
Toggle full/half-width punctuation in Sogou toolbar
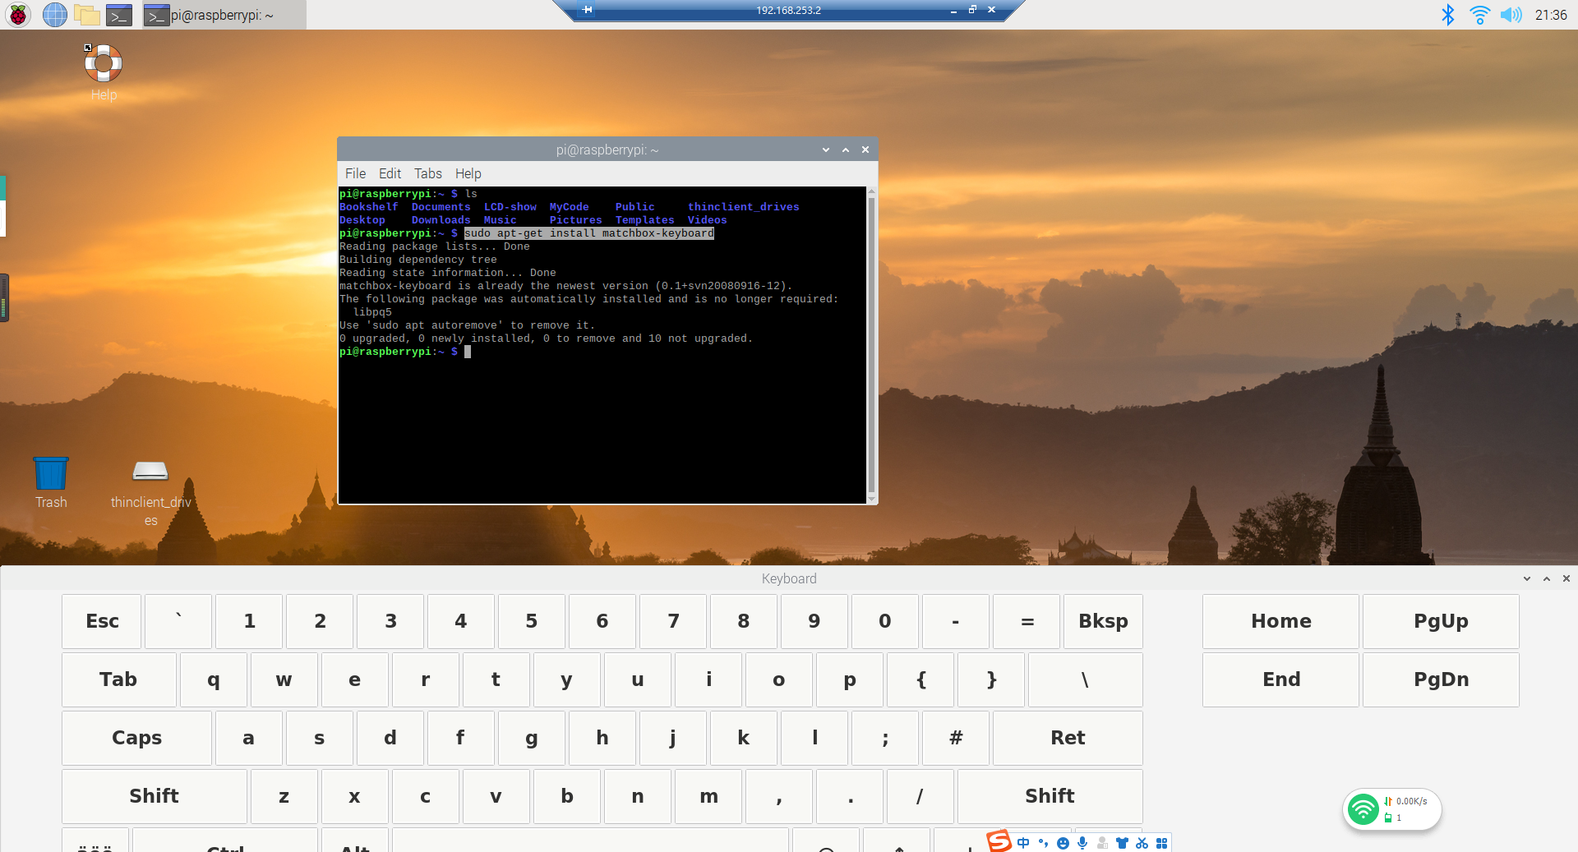[1043, 843]
